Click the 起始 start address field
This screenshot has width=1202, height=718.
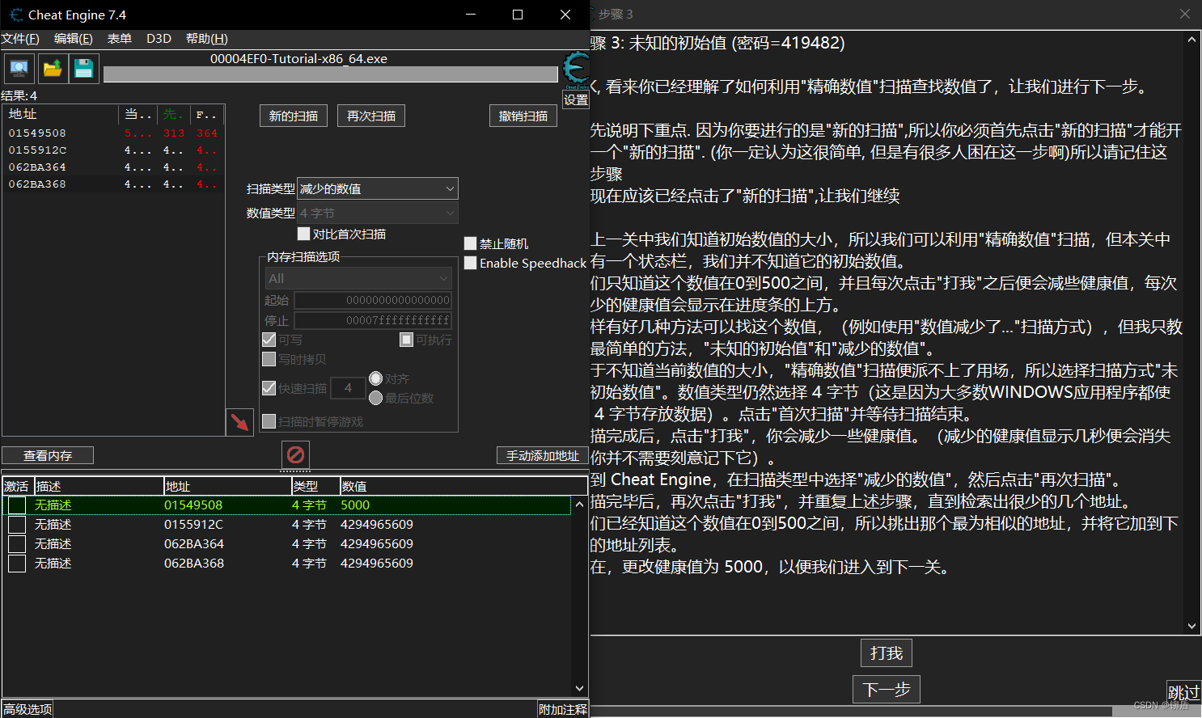click(x=373, y=300)
